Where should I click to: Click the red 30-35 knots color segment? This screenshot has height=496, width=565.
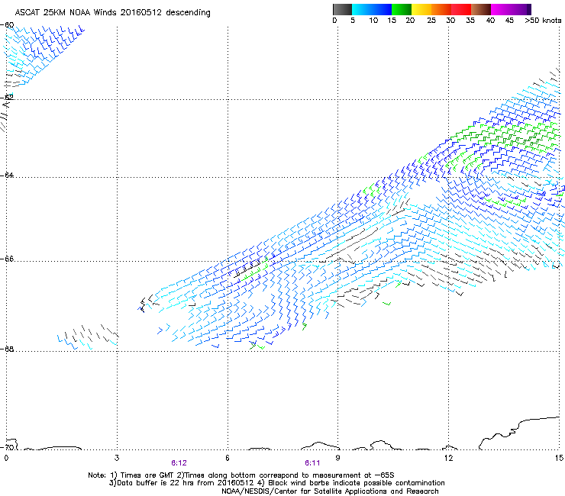461,9
